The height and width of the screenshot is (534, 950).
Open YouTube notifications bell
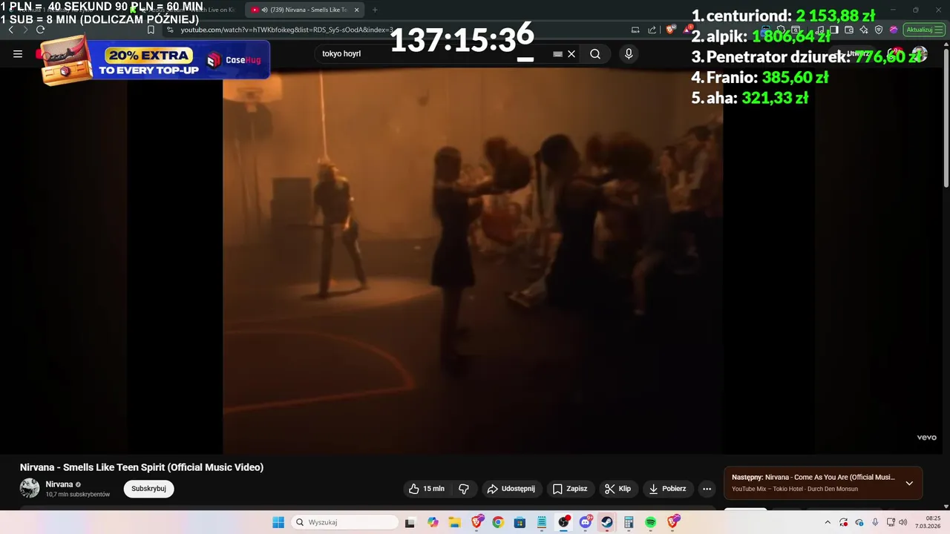[894, 54]
